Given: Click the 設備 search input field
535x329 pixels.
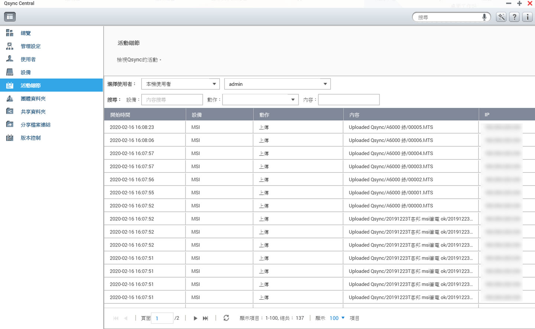Looking at the screenshot, I should pyautogui.click(x=172, y=100).
